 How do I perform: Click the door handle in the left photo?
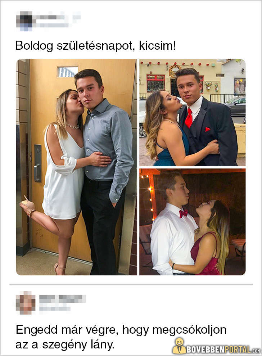tap(38, 163)
